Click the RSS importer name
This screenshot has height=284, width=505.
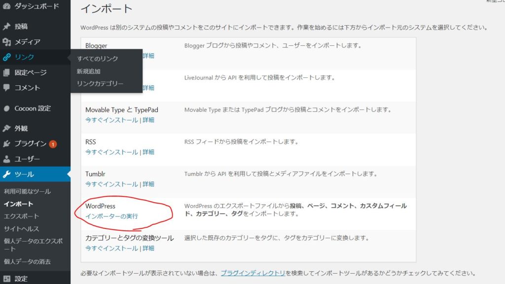point(91,142)
